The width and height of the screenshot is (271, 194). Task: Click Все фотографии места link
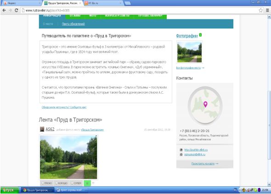point(188,68)
